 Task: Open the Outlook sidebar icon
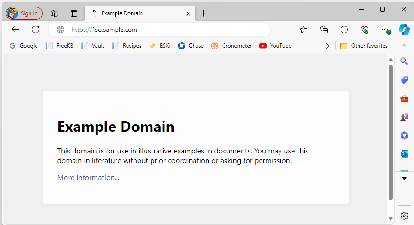(x=404, y=154)
